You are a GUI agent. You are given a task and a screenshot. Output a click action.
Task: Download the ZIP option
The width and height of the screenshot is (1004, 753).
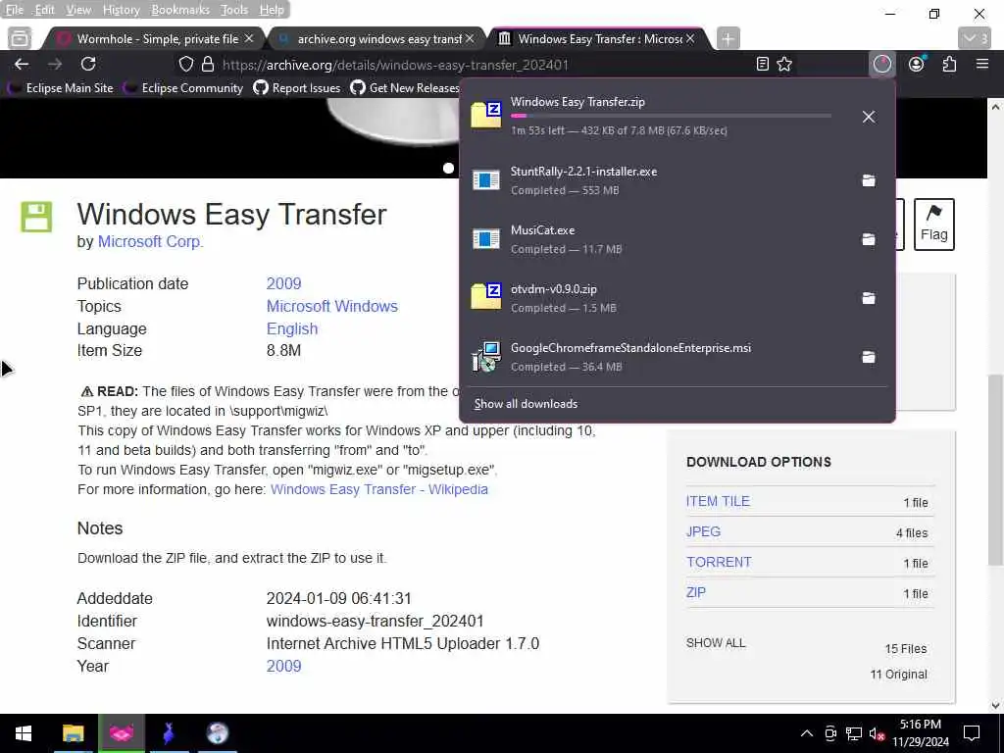click(x=696, y=592)
